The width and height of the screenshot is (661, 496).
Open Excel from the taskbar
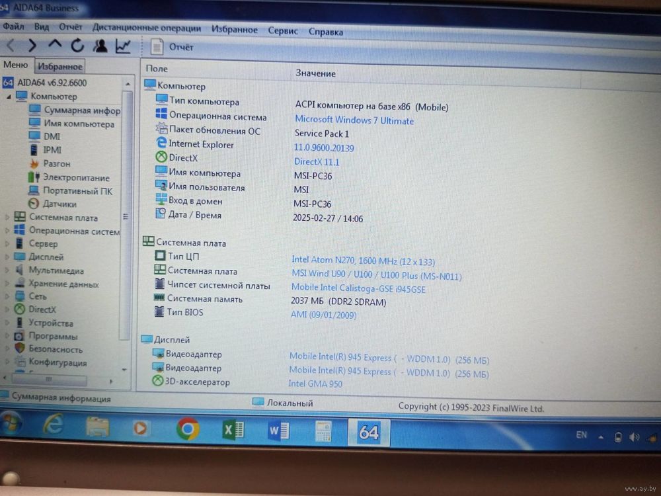[233, 430]
